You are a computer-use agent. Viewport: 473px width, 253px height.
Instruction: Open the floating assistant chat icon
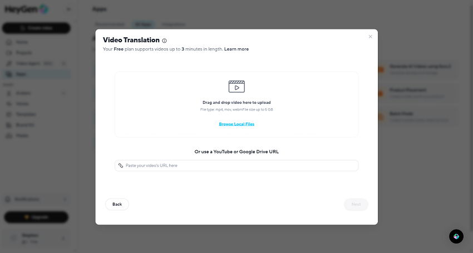pyautogui.click(x=456, y=236)
